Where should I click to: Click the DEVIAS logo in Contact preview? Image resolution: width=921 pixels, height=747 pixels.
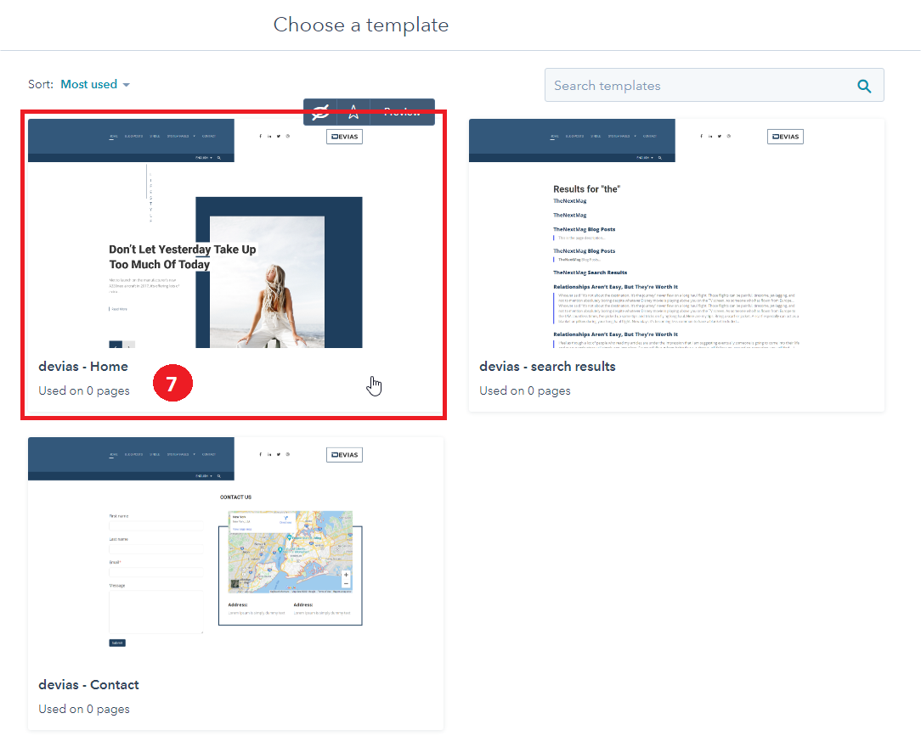[x=344, y=455]
